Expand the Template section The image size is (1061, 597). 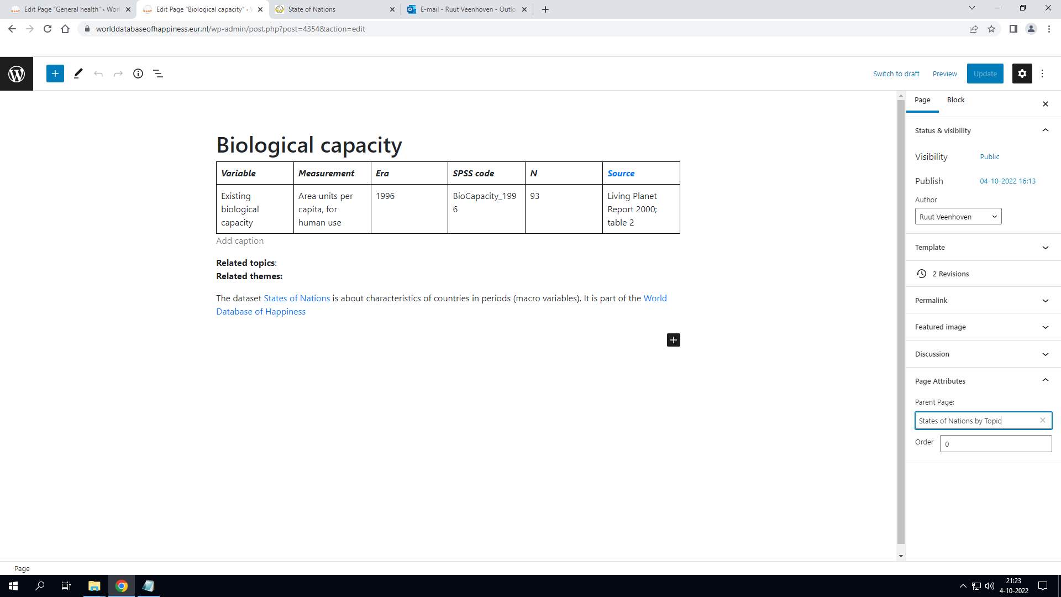pyautogui.click(x=1045, y=247)
